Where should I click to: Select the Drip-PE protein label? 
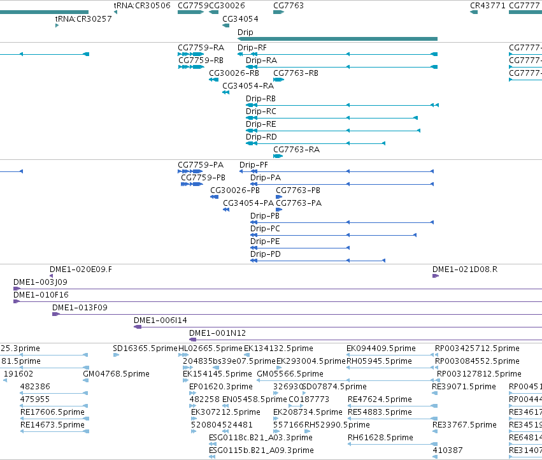click(x=265, y=241)
